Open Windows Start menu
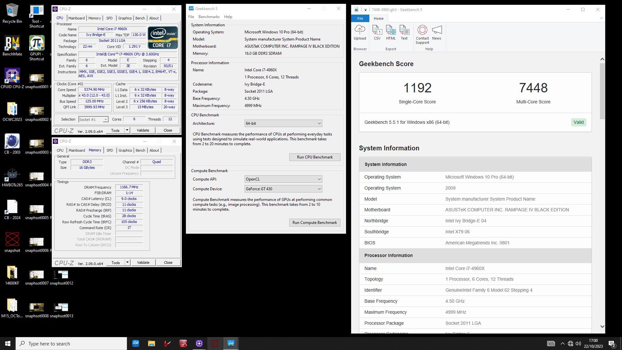622x350 pixels. 8,344
